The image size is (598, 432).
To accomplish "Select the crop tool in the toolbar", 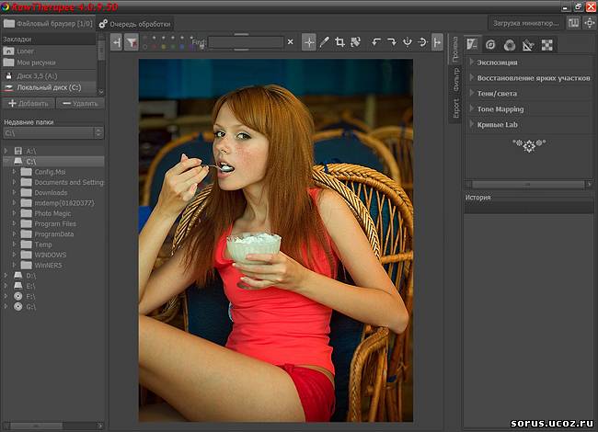I will (x=339, y=41).
